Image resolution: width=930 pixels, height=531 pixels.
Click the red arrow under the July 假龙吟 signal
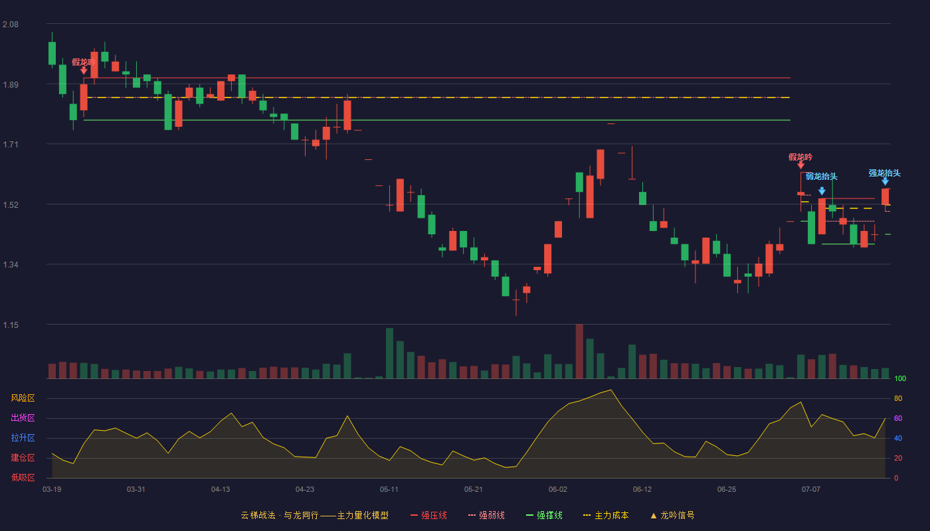(x=800, y=165)
